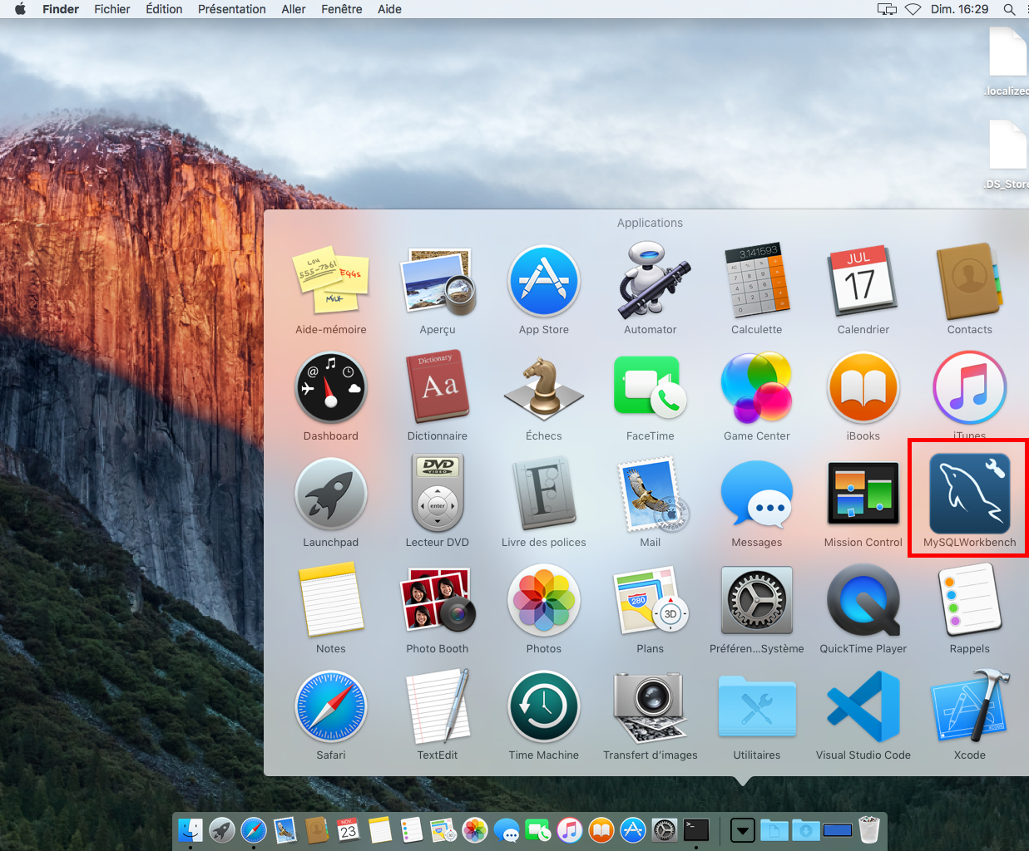The height and width of the screenshot is (851, 1029).
Task: Open the Échecs chess app
Action: click(x=543, y=388)
